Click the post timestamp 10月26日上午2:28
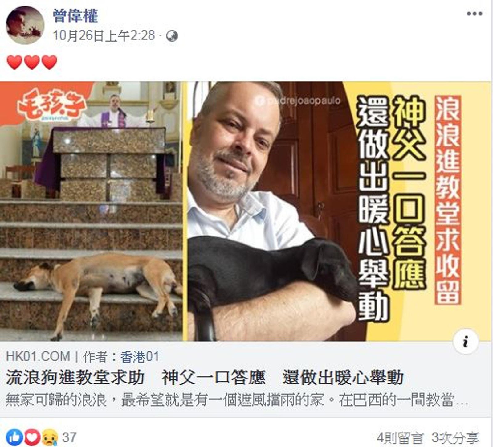This screenshot has height=447, width=493. [104, 35]
